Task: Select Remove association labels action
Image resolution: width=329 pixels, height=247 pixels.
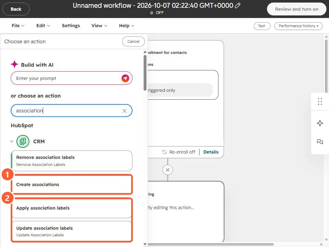Action: (x=72, y=161)
